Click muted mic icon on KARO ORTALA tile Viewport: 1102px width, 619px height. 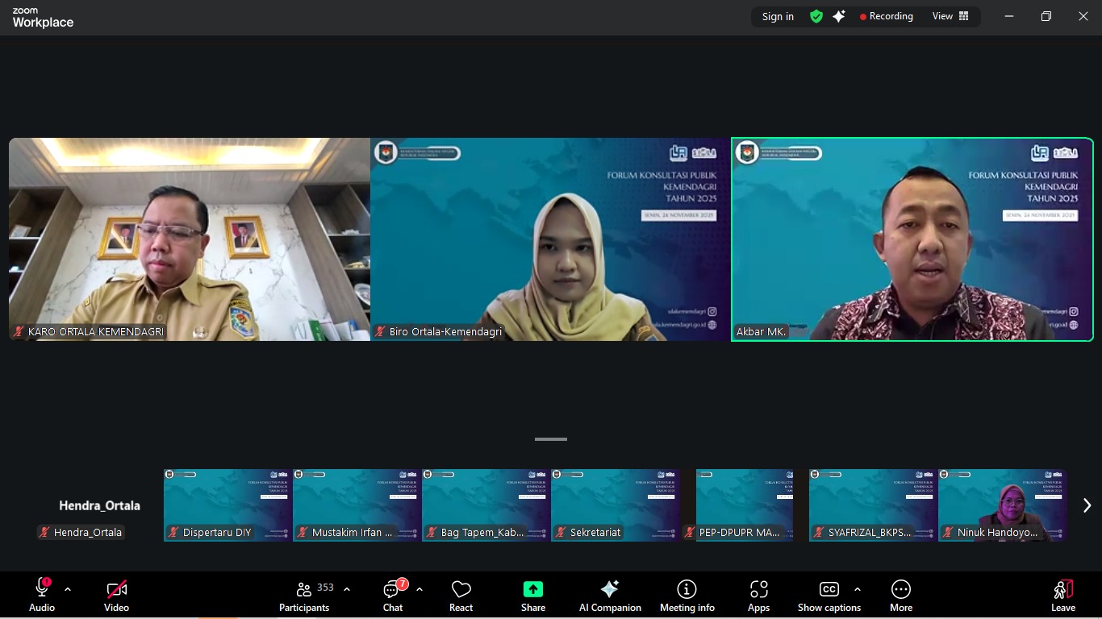point(19,331)
